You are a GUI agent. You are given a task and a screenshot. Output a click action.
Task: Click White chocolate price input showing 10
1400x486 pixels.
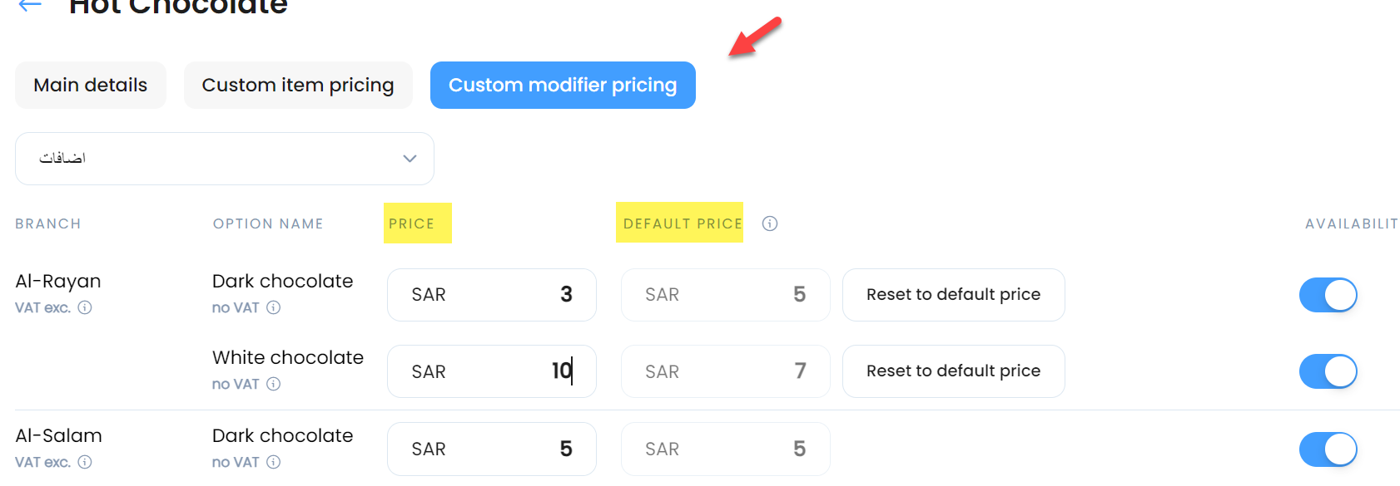[x=492, y=371]
